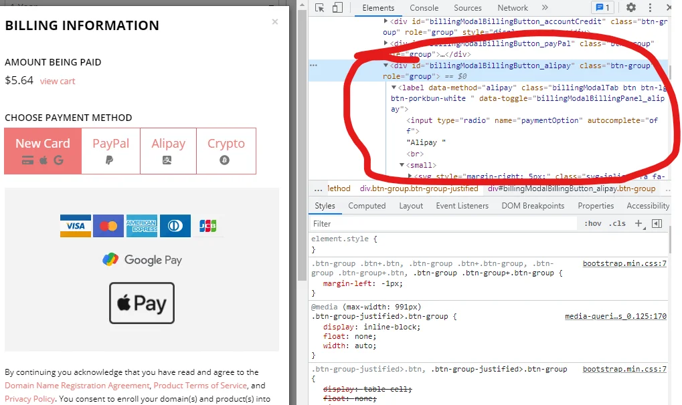Select the inspect element picker icon

tap(320, 8)
